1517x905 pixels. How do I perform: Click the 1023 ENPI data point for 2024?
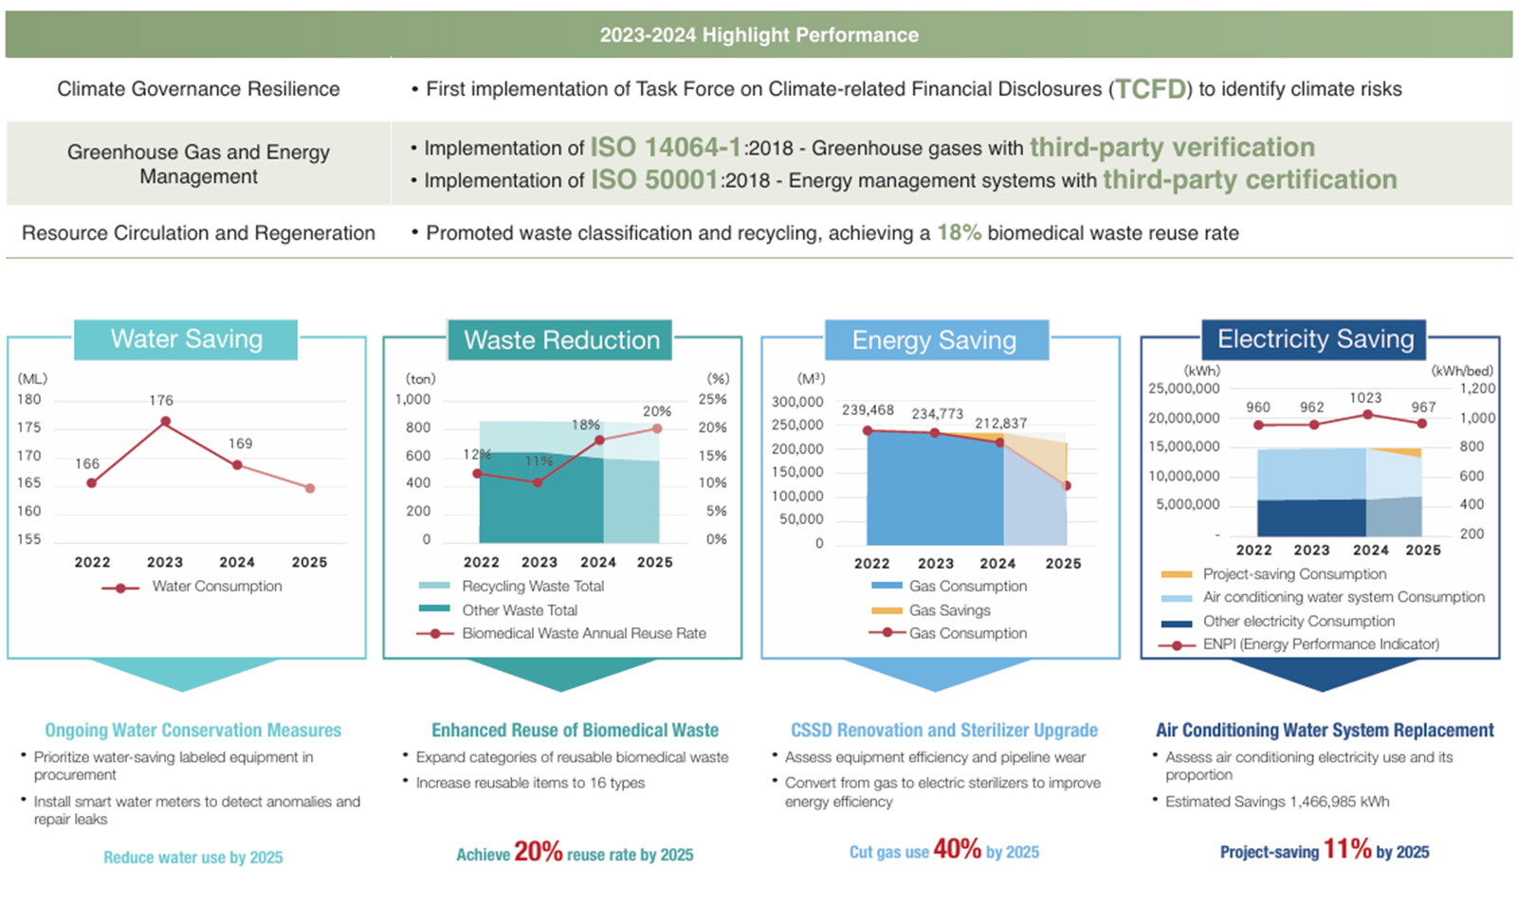pos(1367,415)
